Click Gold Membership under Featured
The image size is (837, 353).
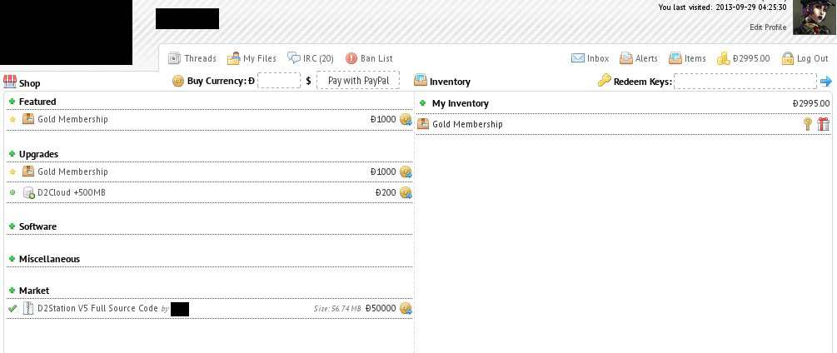click(72, 119)
